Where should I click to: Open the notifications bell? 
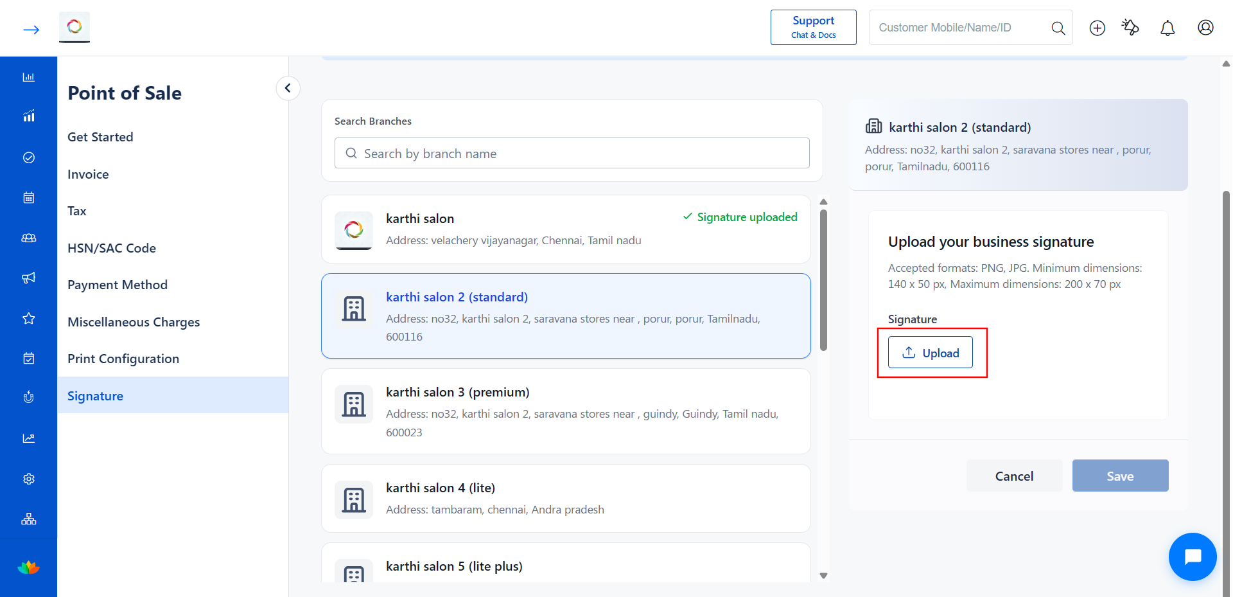pyautogui.click(x=1167, y=28)
